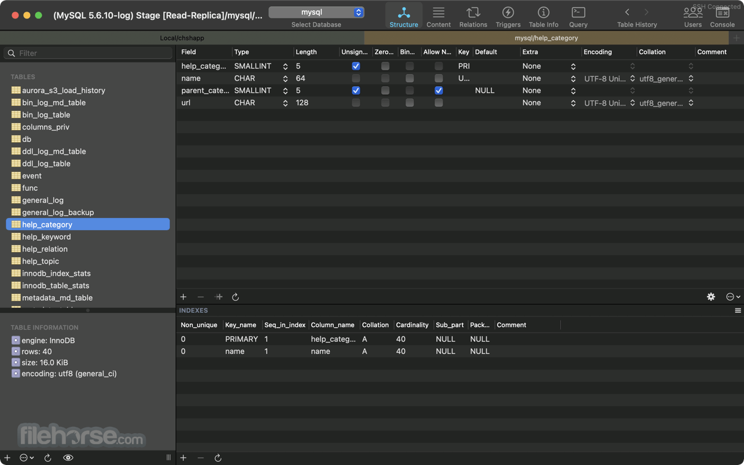
Task: Go back in Table History
Action: click(x=627, y=12)
